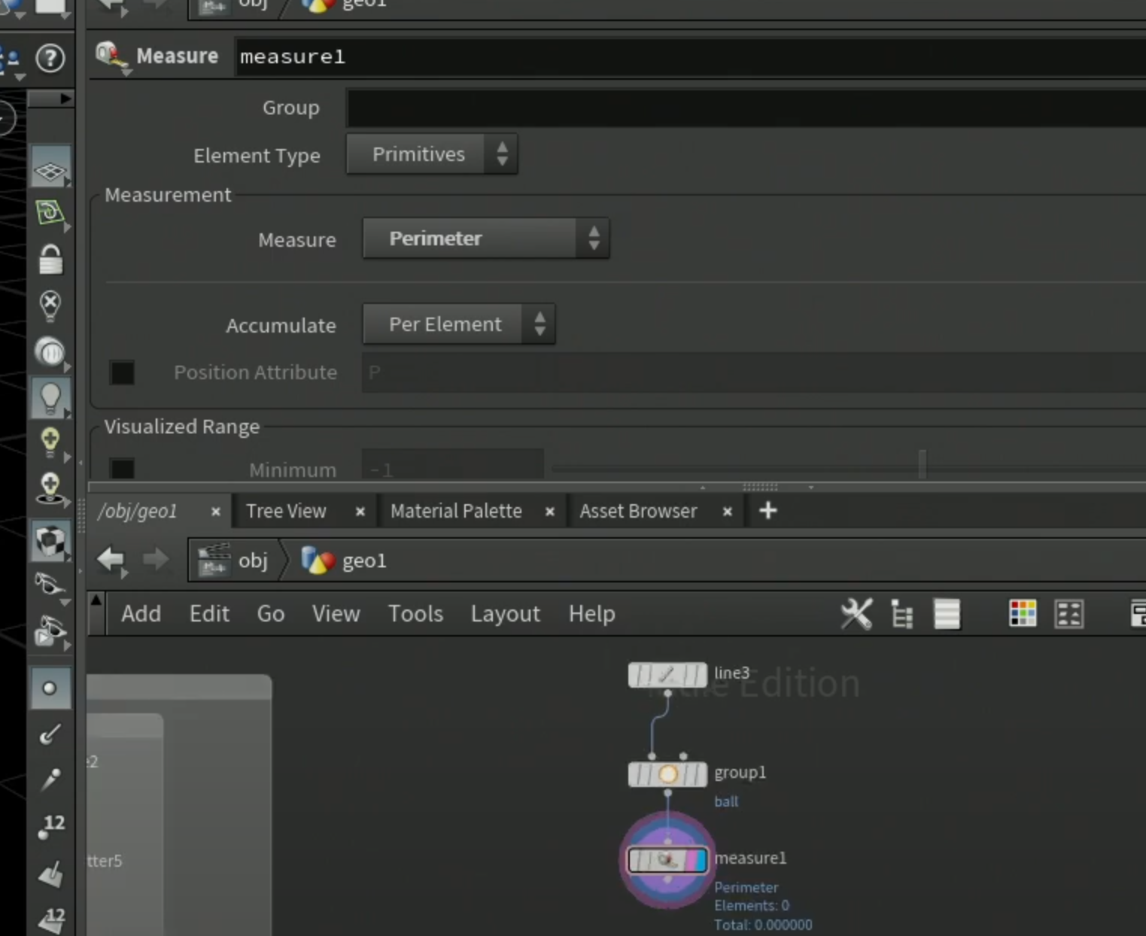The width and height of the screenshot is (1146, 936).
Task: Enable the Position Attribute checkbox
Action: 122,372
